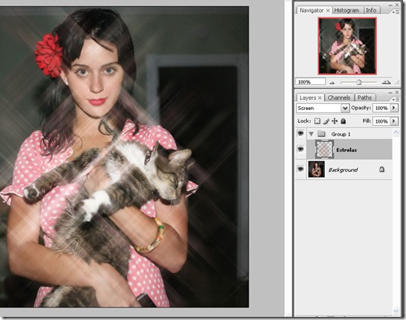Click the 100% zoom field in Navigator
The height and width of the screenshot is (320, 406).
pos(310,82)
